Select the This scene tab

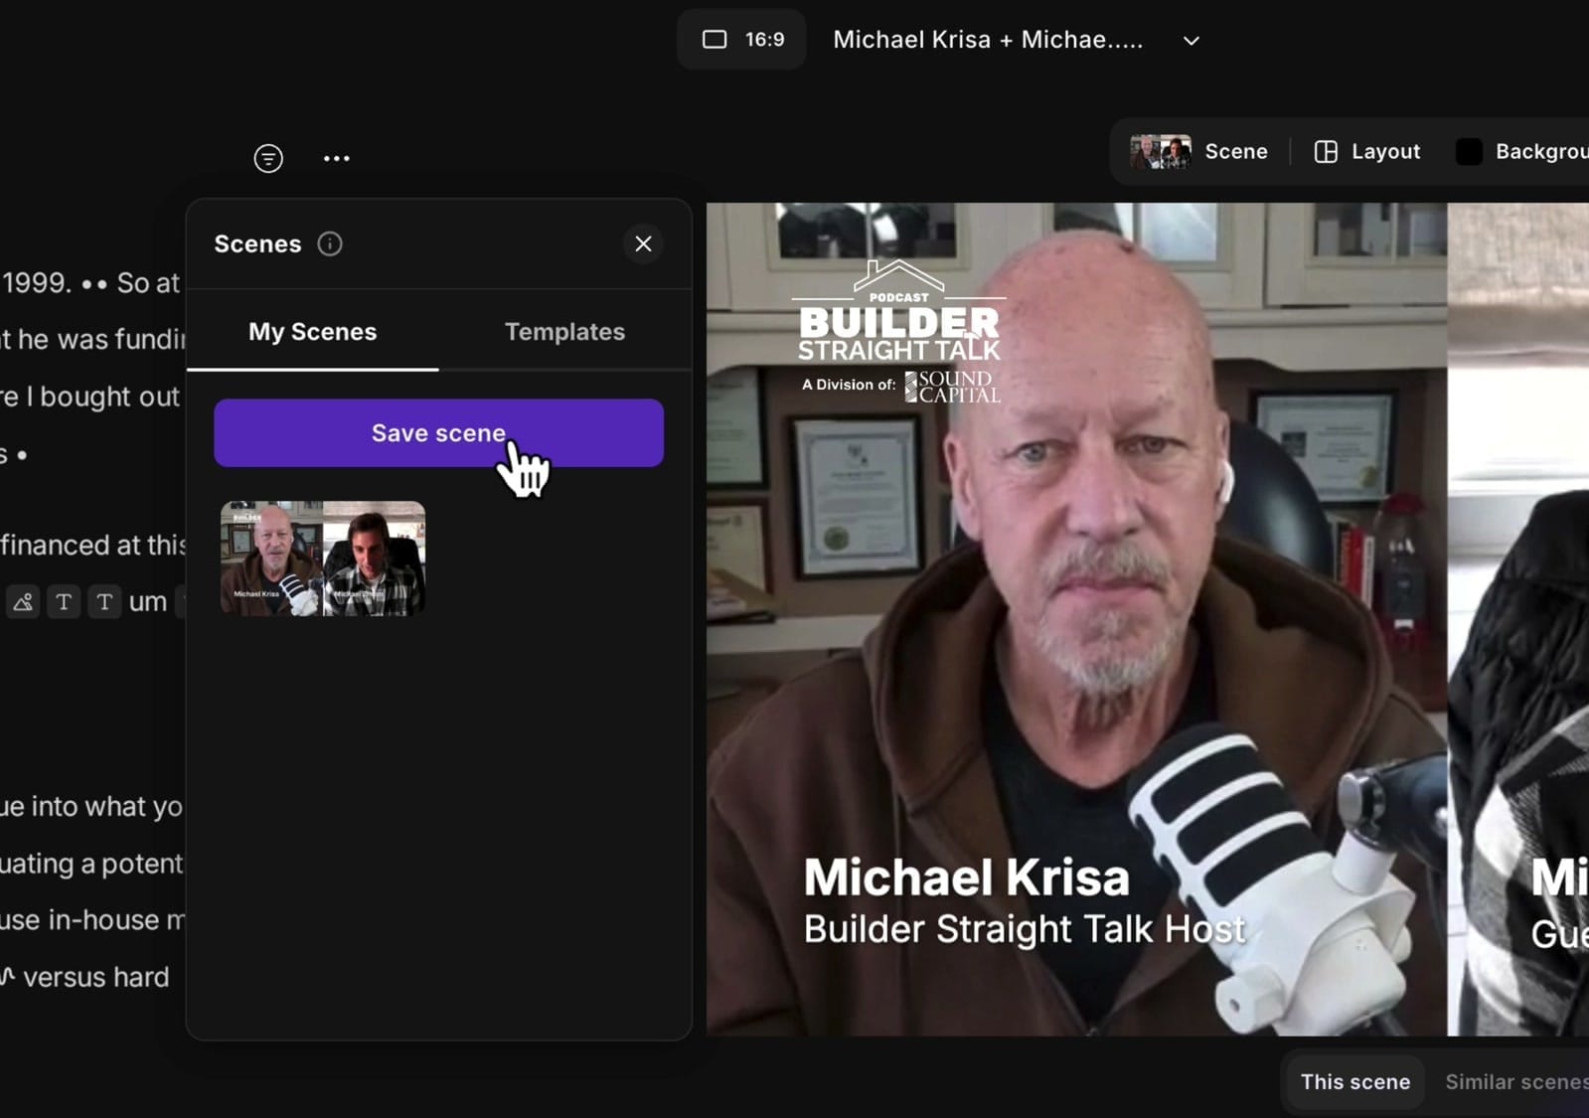pos(1354,1082)
